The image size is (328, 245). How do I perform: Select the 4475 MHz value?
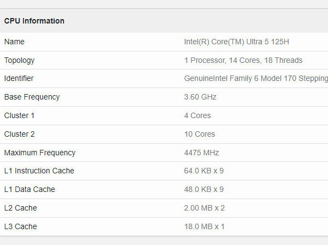coord(201,153)
